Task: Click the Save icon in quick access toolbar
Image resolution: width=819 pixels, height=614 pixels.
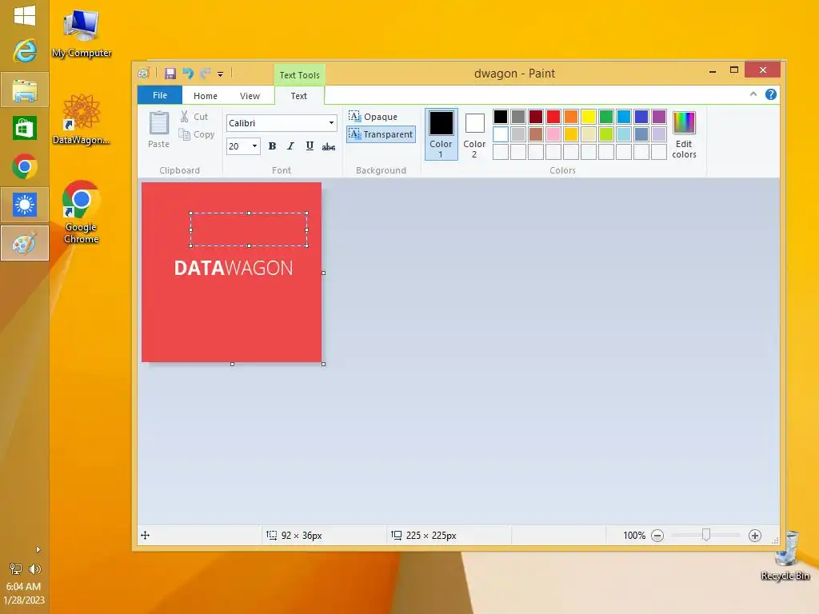Action: click(x=170, y=74)
